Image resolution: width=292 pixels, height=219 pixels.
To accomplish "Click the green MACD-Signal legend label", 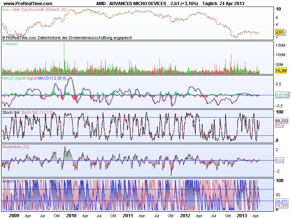I will point(14,78).
